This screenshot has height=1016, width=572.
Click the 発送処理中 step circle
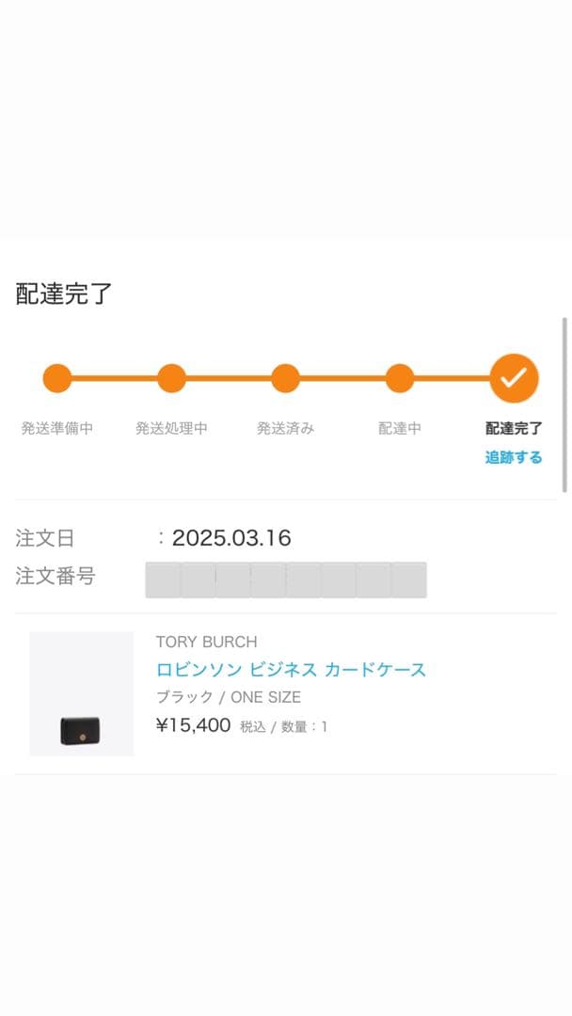pos(171,378)
